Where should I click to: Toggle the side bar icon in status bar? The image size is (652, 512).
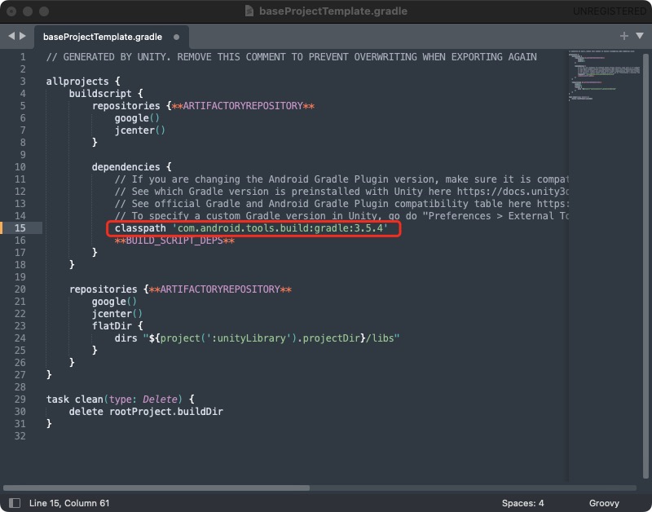[15, 503]
